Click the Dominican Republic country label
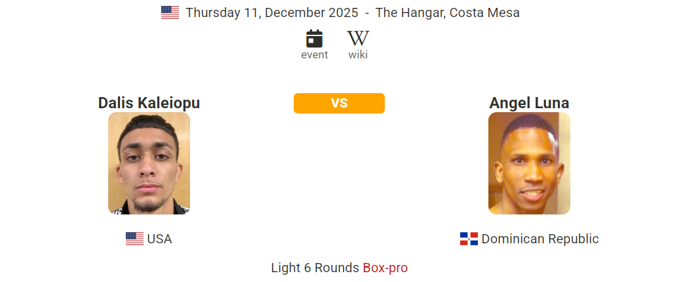The width and height of the screenshot is (687, 282). (x=540, y=239)
